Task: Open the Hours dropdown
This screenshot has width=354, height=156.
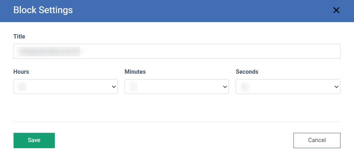Action: [x=66, y=87]
